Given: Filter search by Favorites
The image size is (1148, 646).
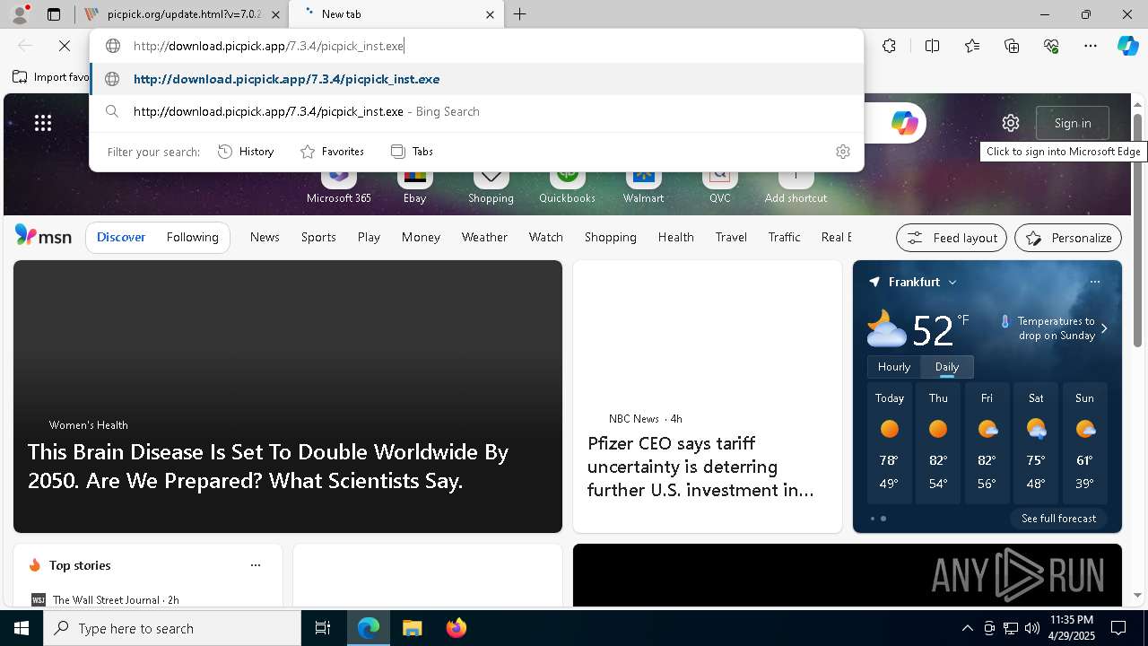Looking at the screenshot, I should 332,152.
